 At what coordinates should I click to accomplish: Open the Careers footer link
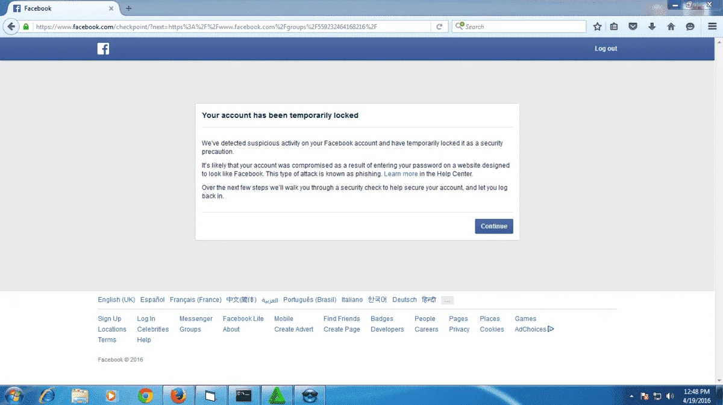(427, 329)
